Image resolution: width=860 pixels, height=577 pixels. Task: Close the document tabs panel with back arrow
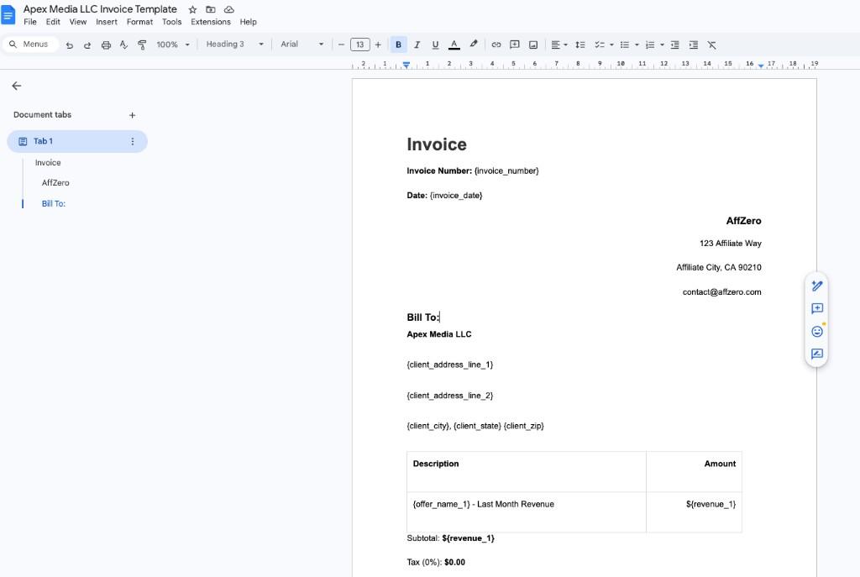17,86
